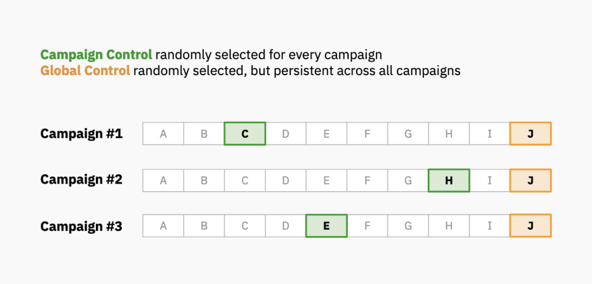
Task: Click the green E cell in Campaign #3
Action: 326,226
